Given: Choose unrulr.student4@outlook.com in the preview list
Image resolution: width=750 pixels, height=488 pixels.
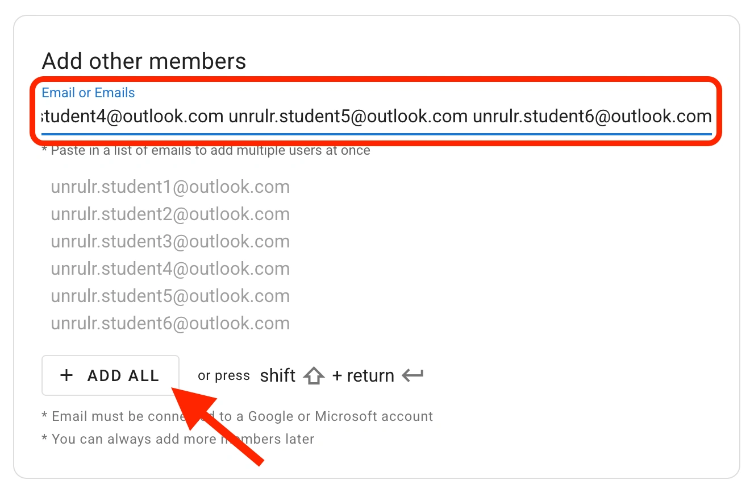Looking at the screenshot, I should click(x=170, y=269).
